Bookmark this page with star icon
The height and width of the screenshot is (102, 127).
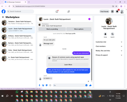point(116,6)
